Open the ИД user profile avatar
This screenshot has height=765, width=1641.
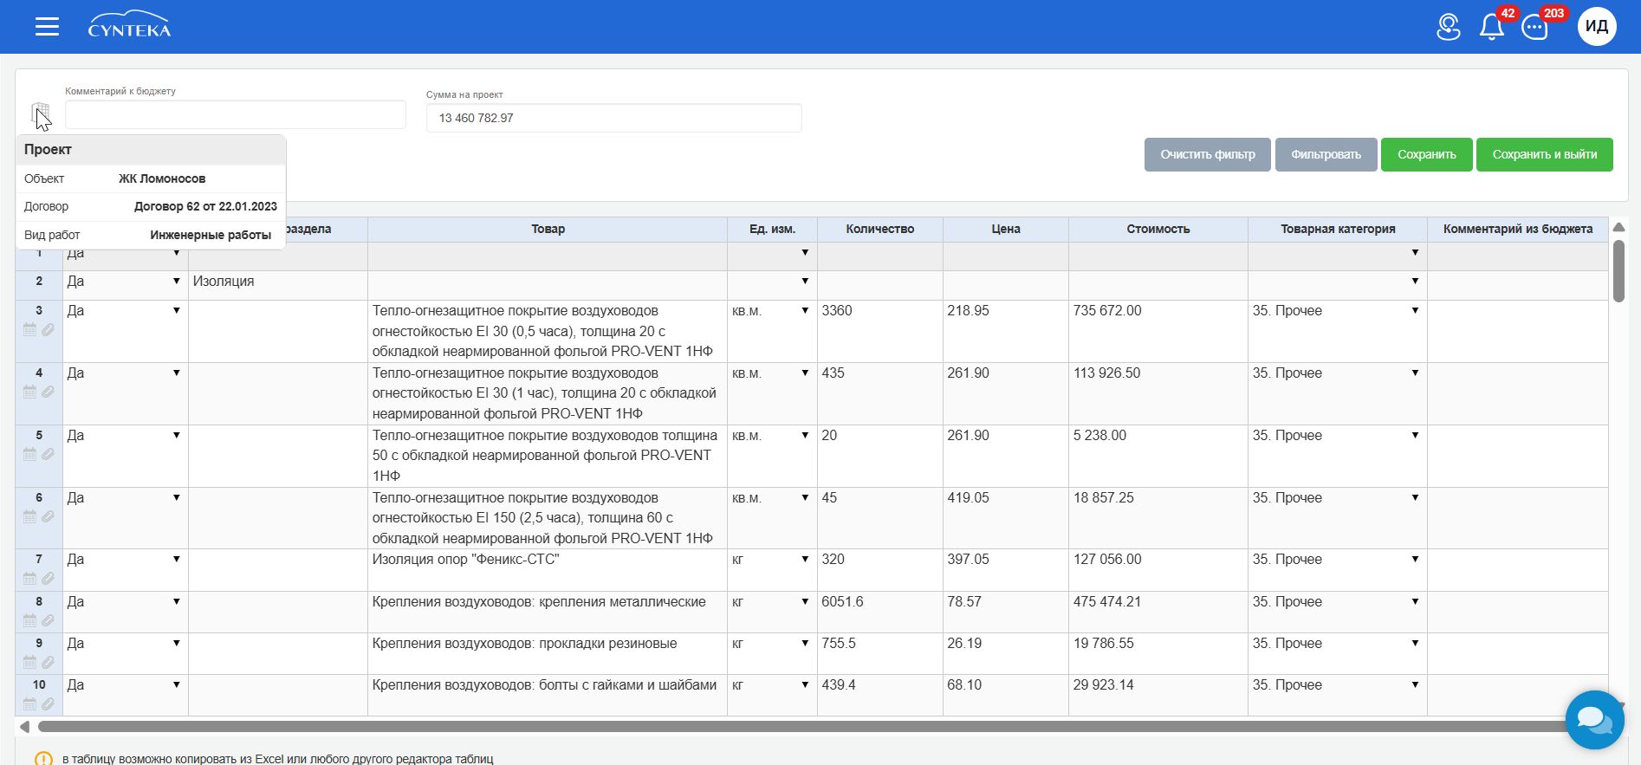click(1597, 27)
